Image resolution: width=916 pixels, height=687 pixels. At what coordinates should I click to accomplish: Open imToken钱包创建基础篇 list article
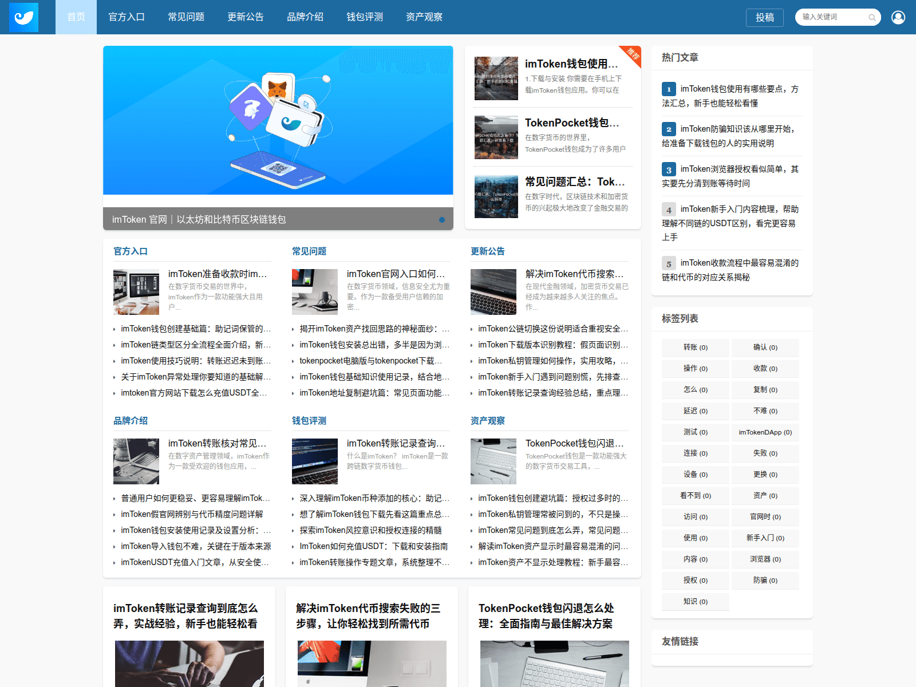pos(196,329)
